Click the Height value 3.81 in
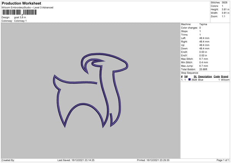Viewport: 231px width, 163px height. coord(225,9)
